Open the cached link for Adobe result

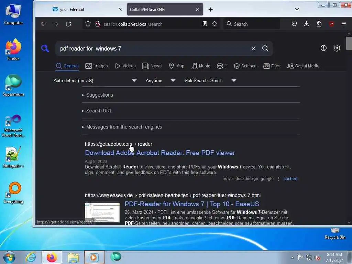tap(290, 179)
